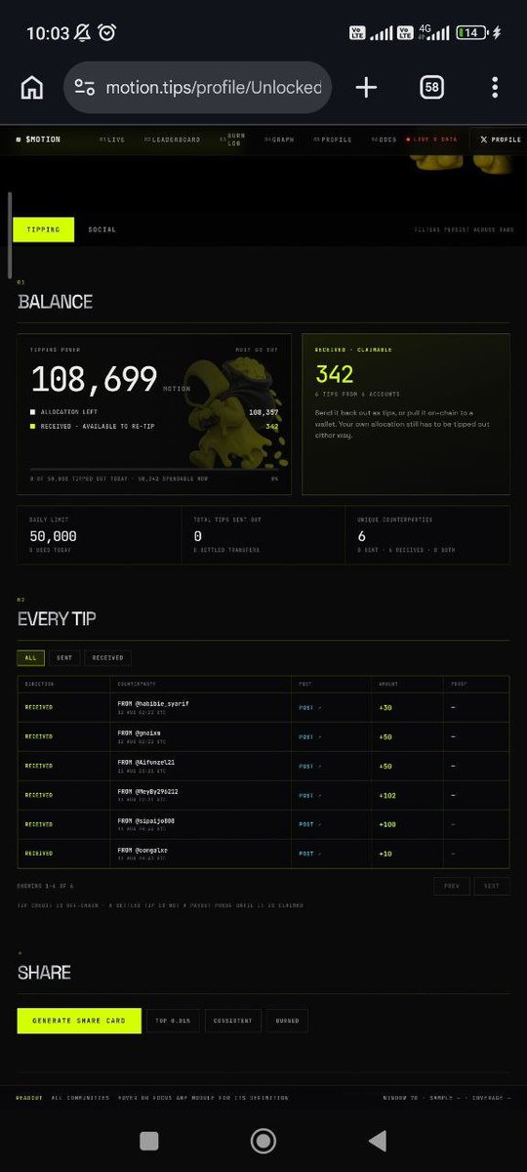Select the TIPPING tab

(43, 230)
